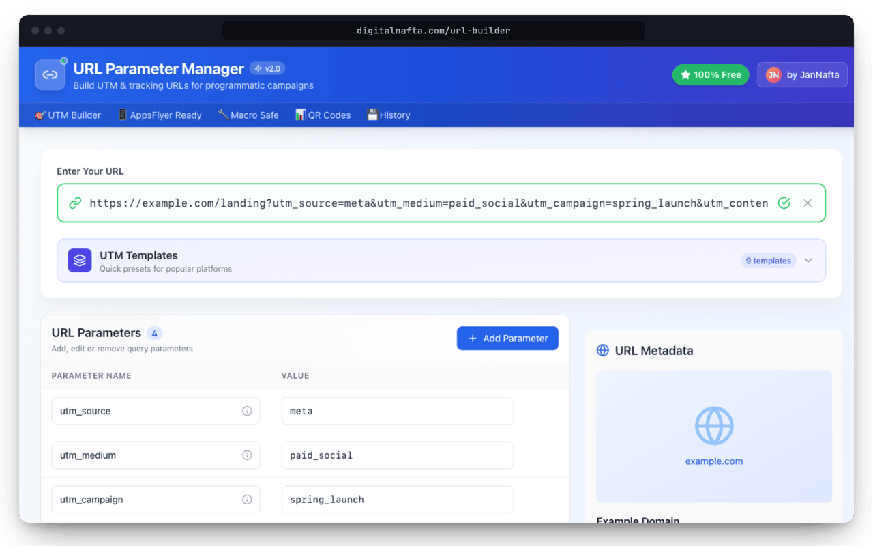
Task: Click the paid_social value field
Action: tap(398, 455)
